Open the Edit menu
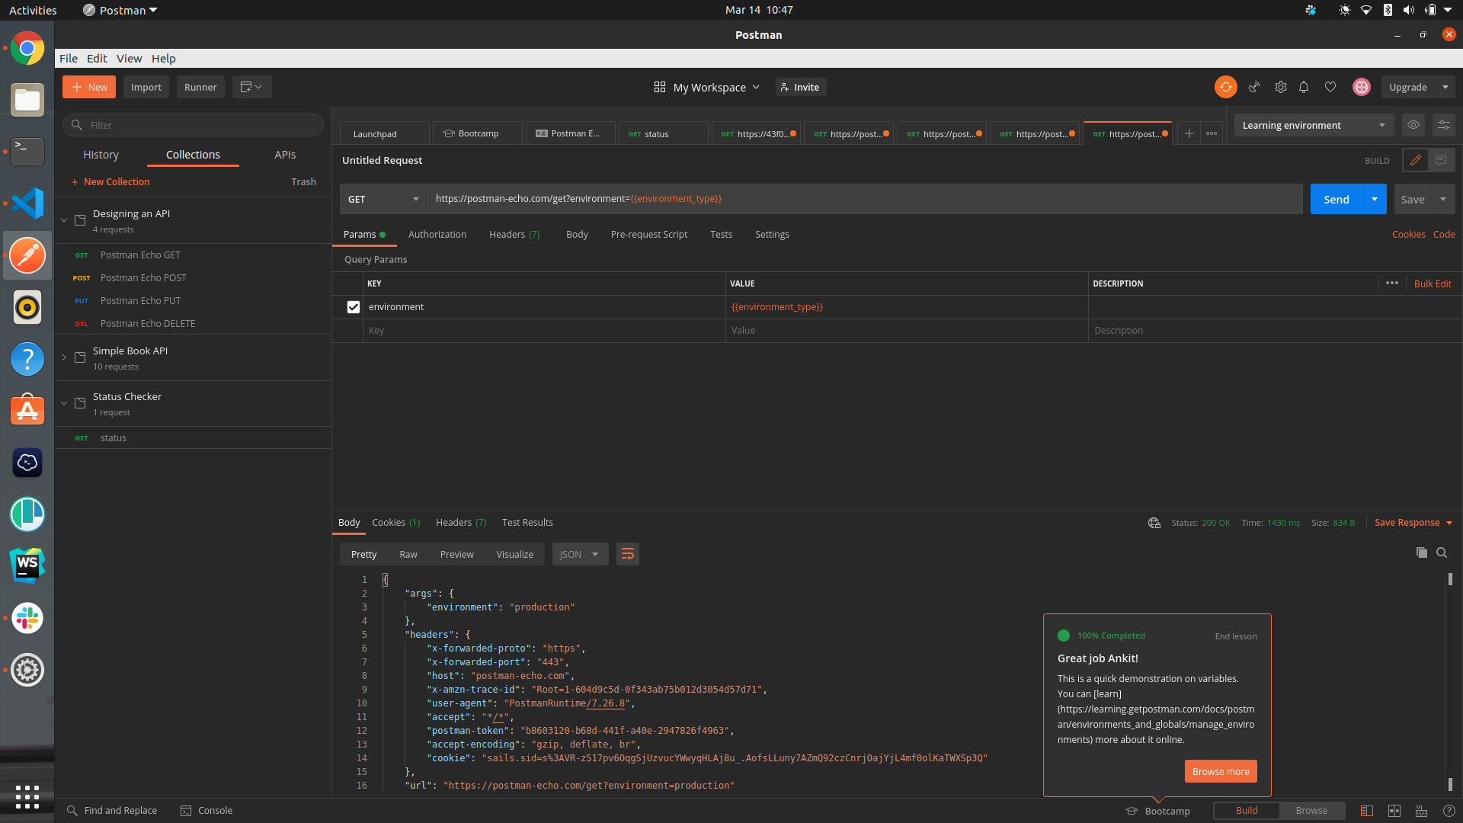1463x823 pixels. tap(97, 58)
